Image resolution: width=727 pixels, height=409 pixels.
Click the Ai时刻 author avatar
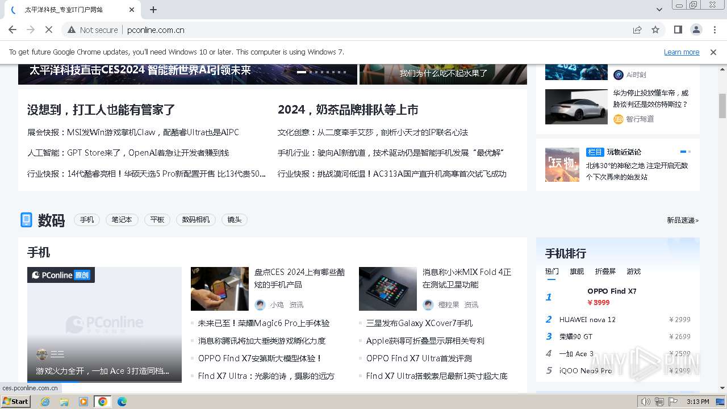[x=619, y=74]
